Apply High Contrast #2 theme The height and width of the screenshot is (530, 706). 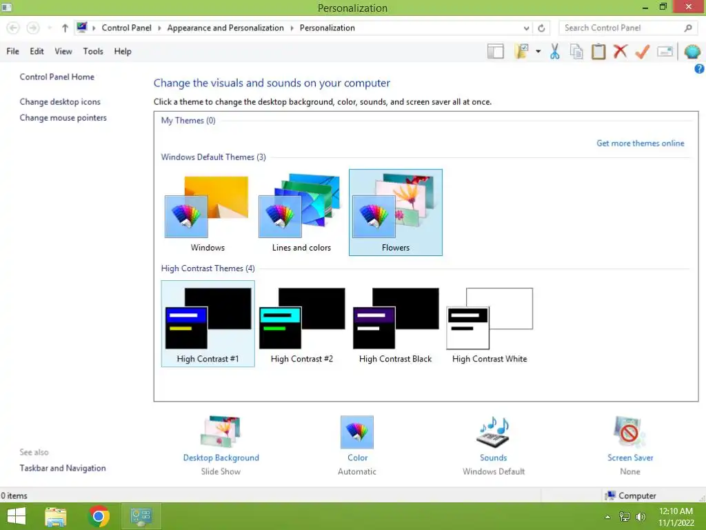pyautogui.click(x=302, y=324)
